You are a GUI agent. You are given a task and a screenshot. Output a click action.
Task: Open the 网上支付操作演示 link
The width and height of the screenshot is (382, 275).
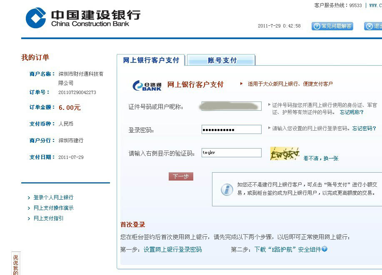coord(53,208)
